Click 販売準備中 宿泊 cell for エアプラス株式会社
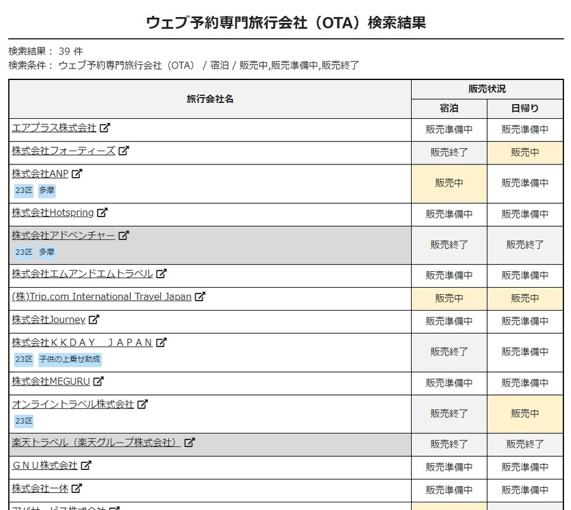The width and height of the screenshot is (571, 510). point(449,130)
